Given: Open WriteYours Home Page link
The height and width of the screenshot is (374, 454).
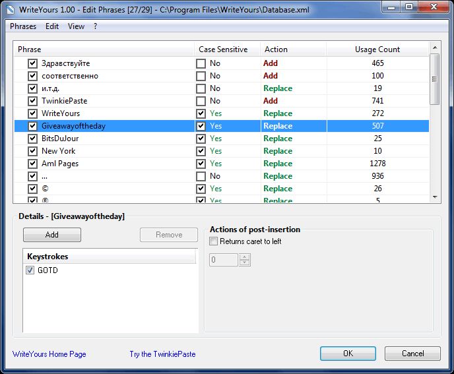Looking at the screenshot, I should coord(49,354).
